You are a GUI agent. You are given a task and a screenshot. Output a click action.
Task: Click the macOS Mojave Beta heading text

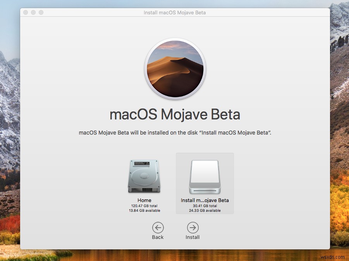pos(175,114)
